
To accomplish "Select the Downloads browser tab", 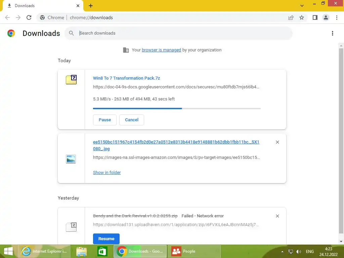I will [x=43, y=6].
